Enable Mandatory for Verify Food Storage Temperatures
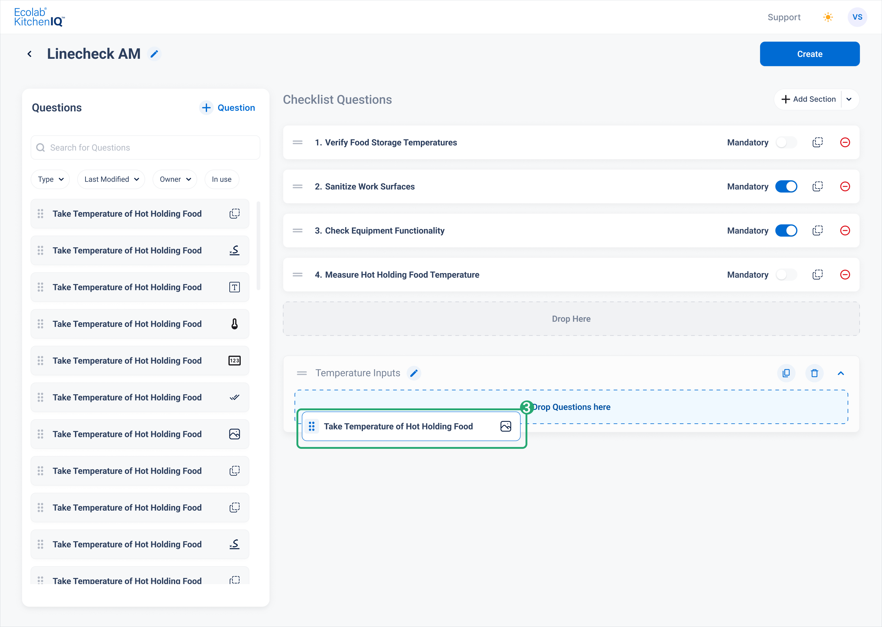Viewport: 882px width, 627px height. click(x=786, y=142)
